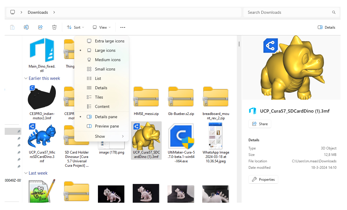Click the This PC monitor icon in address bar
The width and height of the screenshot is (347, 210).
[13, 12]
